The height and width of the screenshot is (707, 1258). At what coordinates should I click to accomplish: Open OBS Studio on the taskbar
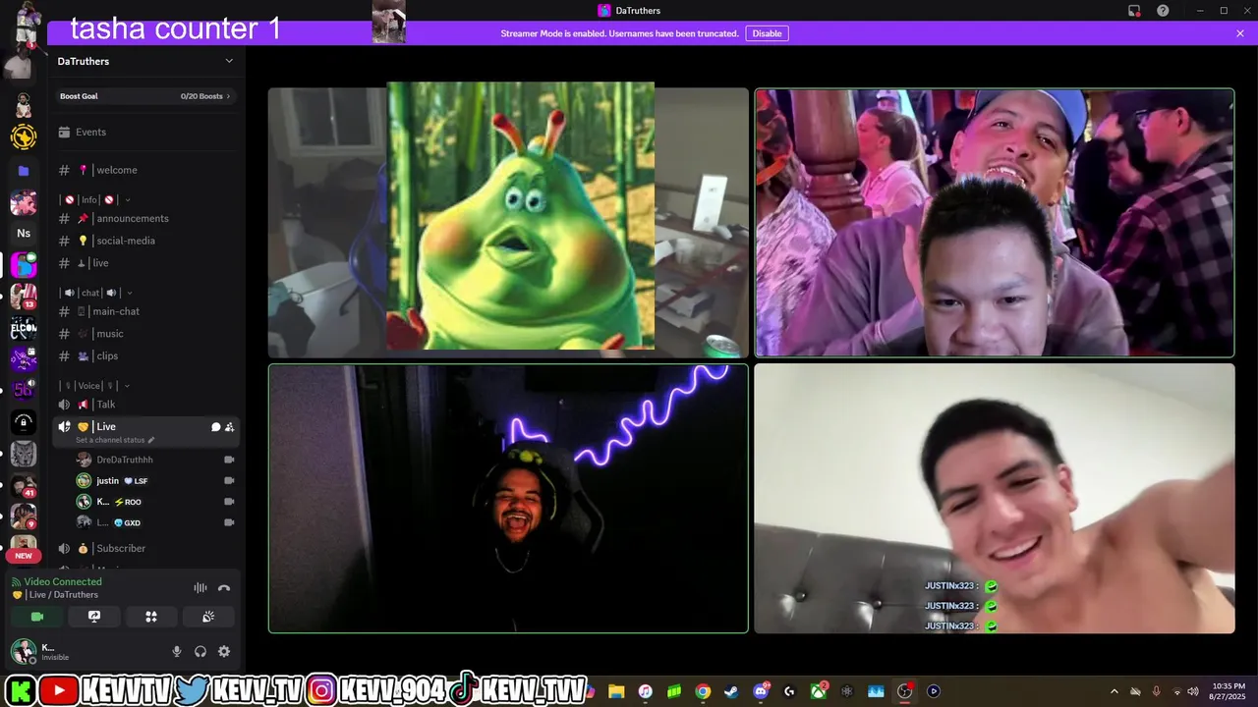(905, 691)
